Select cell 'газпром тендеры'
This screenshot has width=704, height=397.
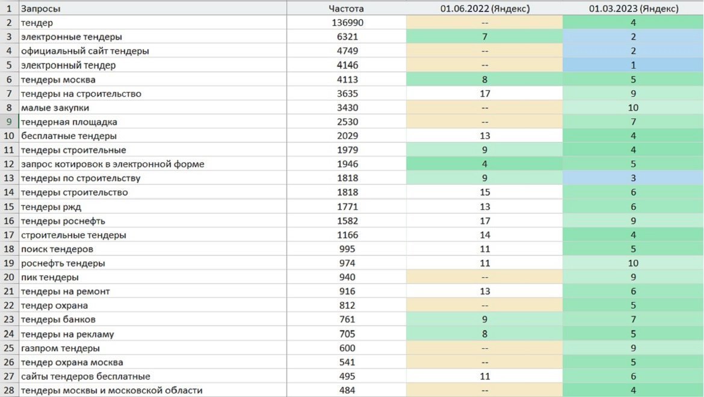click(x=153, y=348)
